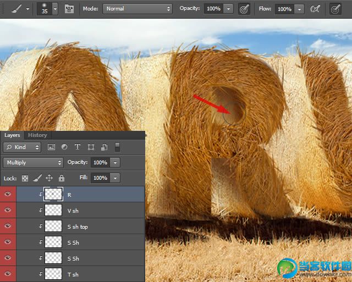Switch to the History tab
Viewport: 352px width, 282px height.
coord(37,135)
